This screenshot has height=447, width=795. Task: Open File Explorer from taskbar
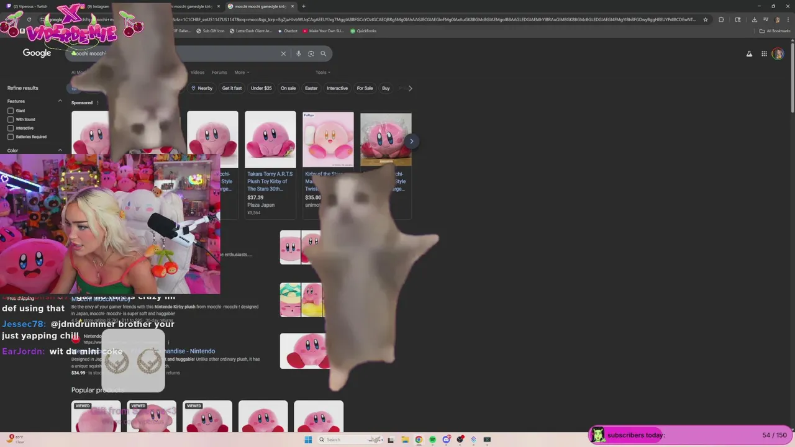[x=404, y=440]
